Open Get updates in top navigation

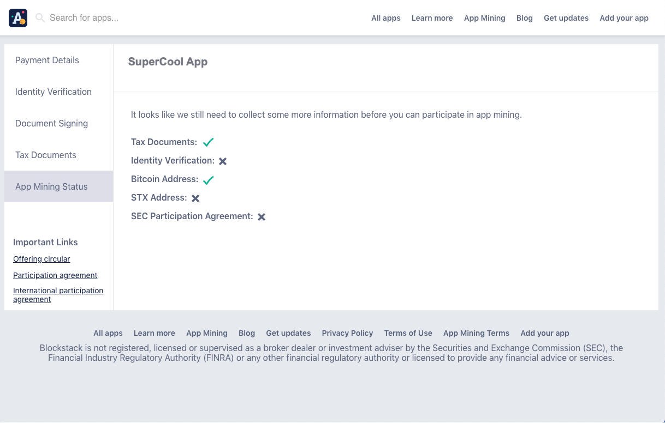coord(566,18)
